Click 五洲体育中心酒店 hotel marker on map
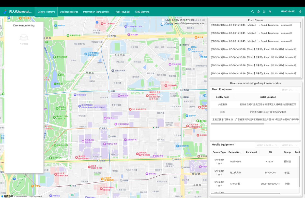Image resolution: width=305 pixels, height=198 pixels. pos(126,26)
